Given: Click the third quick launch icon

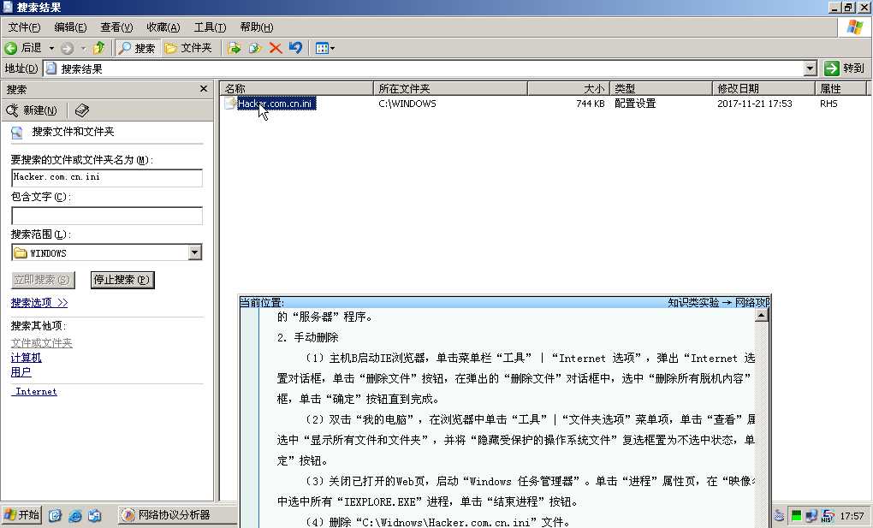Looking at the screenshot, I should [95, 515].
